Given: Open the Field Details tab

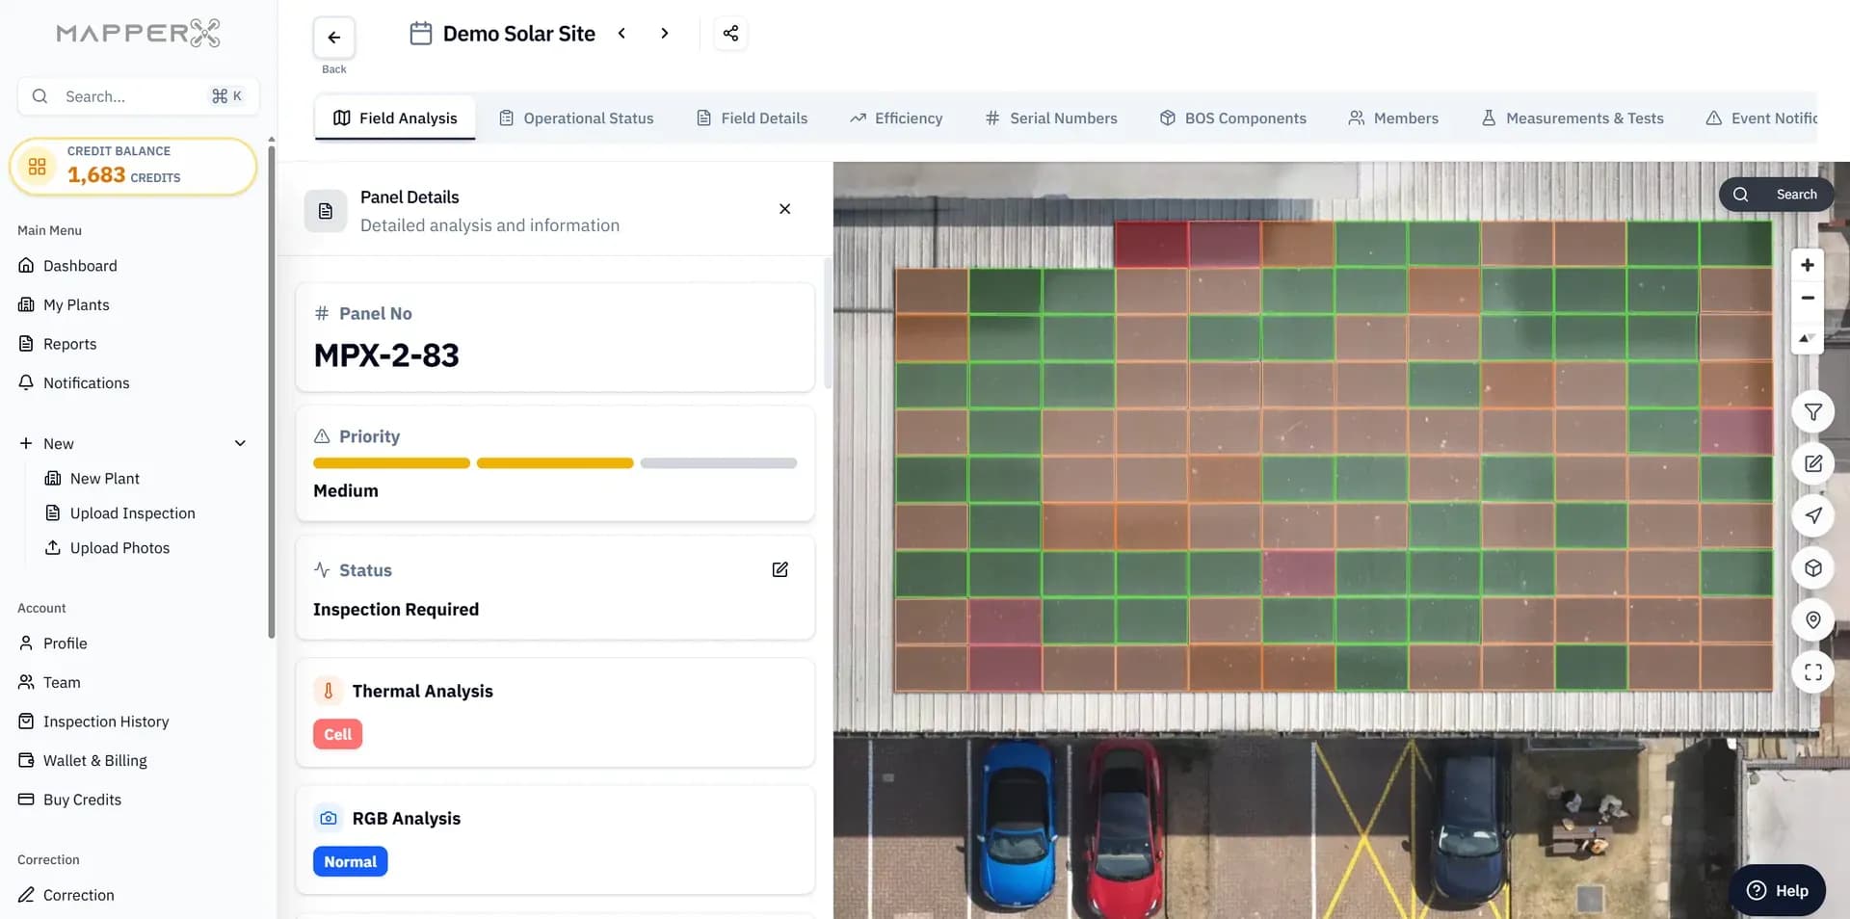Looking at the screenshot, I should pos(752,118).
